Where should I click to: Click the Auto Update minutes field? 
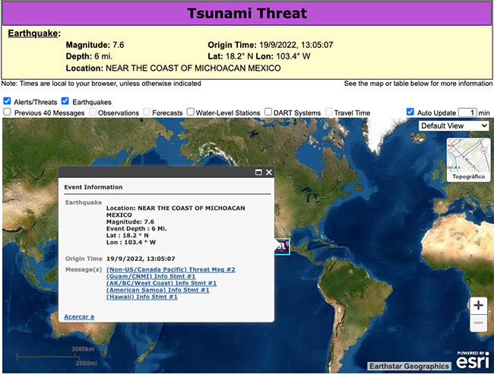point(467,113)
